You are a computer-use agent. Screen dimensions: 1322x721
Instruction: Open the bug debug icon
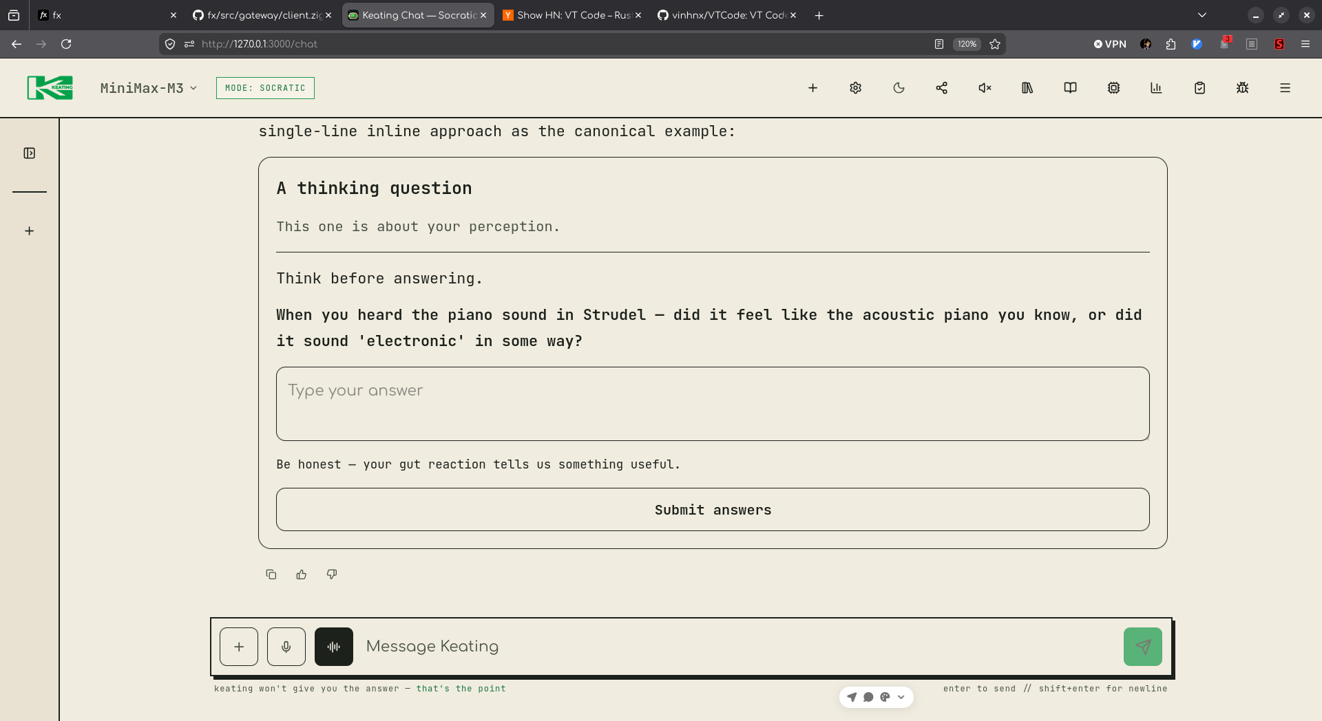pyautogui.click(x=1242, y=88)
